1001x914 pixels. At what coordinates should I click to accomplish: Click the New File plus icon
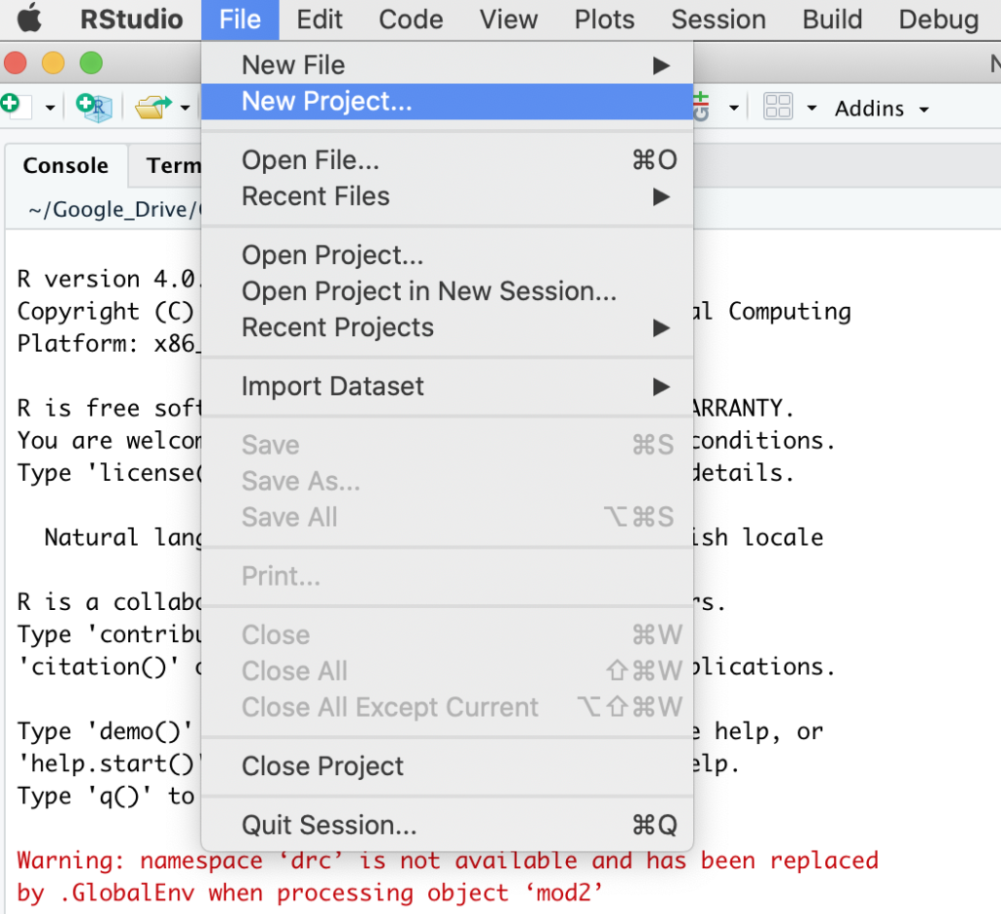click(x=16, y=106)
